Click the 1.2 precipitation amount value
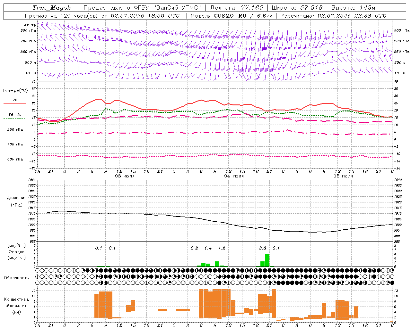The width and height of the screenshot is (411, 328). (222, 248)
